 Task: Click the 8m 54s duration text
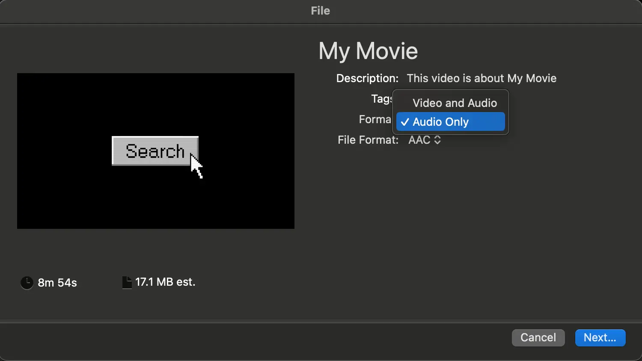[57, 283]
